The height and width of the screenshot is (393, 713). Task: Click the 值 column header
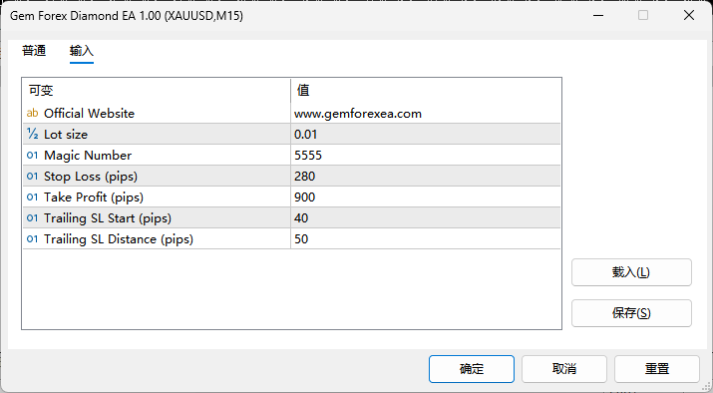point(426,90)
